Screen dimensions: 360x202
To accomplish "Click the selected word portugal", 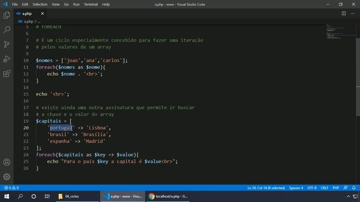I will click(x=61, y=128).
